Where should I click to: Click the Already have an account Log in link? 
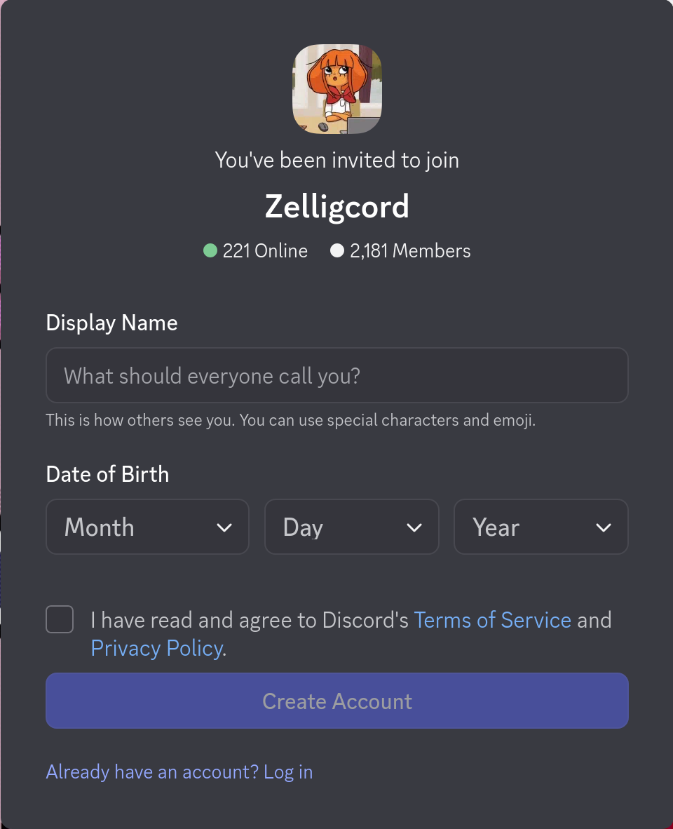179,772
